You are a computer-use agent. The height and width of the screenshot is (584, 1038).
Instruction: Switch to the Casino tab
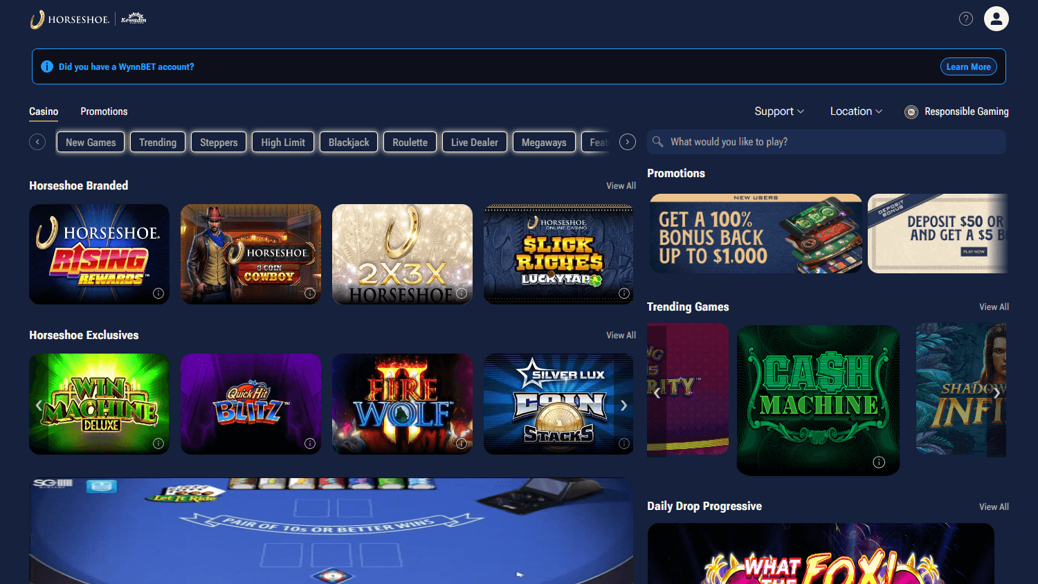point(44,111)
